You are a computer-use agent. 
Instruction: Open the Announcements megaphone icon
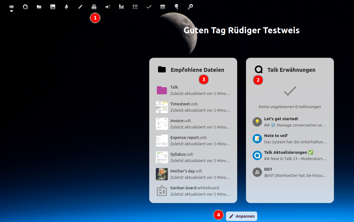click(x=108, y=7)
